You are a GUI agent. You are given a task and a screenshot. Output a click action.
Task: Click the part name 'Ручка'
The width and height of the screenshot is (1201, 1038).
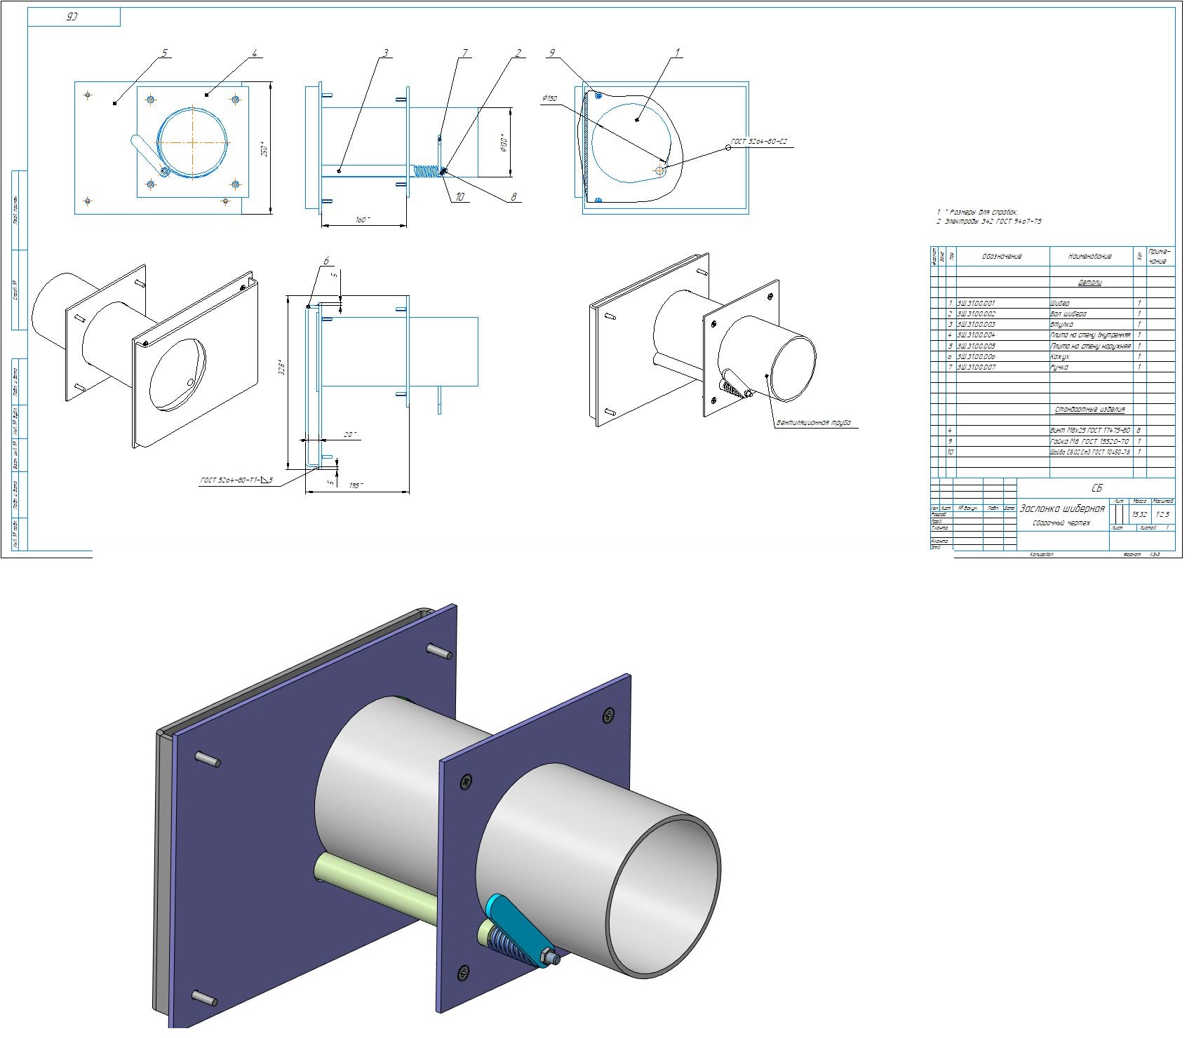(1059, 368)
